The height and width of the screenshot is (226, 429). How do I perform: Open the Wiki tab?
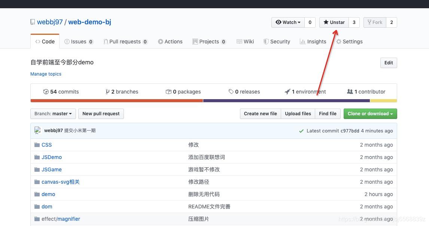click(x=245, y=42)
